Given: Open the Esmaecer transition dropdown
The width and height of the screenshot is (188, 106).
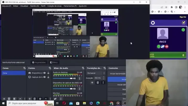Looking at the screenshot, I should coord(96,73).
